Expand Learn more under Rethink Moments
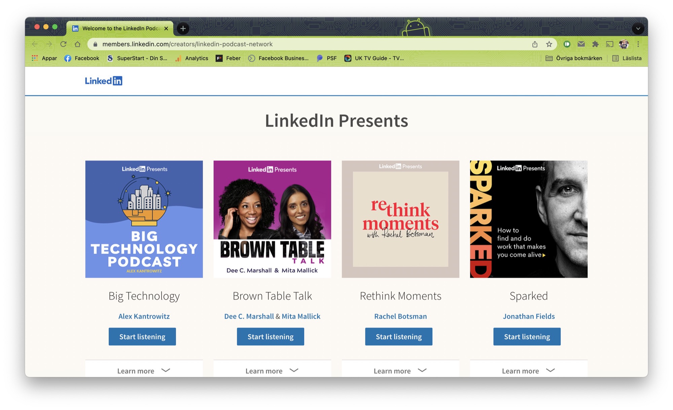This screenshot has height=410, width=673. 400,371
